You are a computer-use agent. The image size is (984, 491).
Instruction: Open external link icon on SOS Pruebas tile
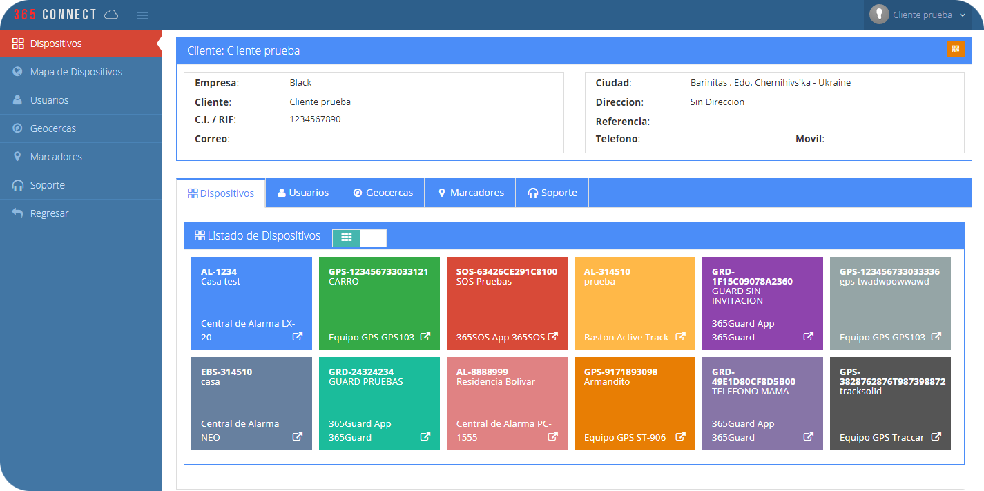tap(553, 337)
